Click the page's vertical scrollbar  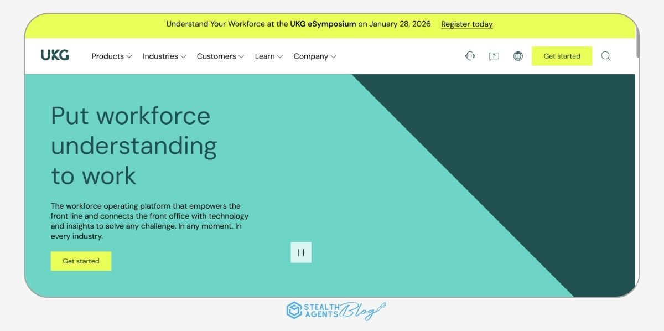pyautogui.click(x=637, y=44)
